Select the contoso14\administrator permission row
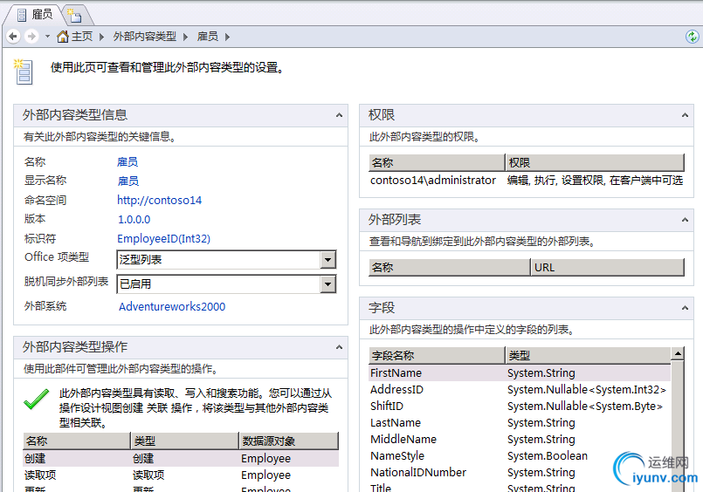The image size is (703, 492). tap(527, 181)
